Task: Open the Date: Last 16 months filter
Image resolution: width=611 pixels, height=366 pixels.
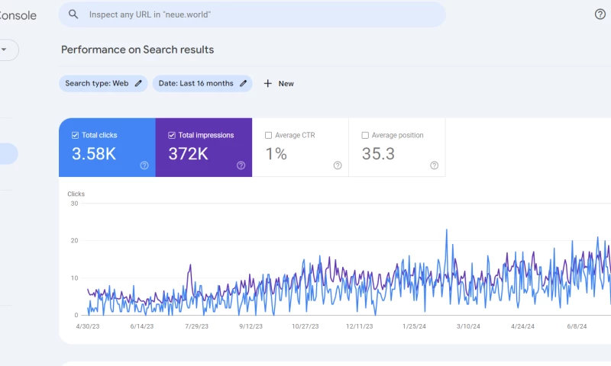Action: point(196,84)
